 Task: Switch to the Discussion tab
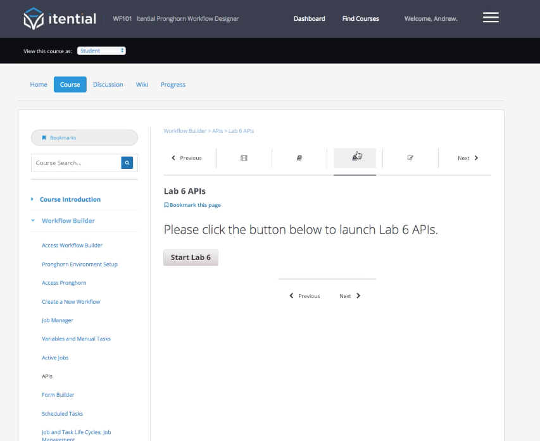pyautogui.click(x=108, y=85)
